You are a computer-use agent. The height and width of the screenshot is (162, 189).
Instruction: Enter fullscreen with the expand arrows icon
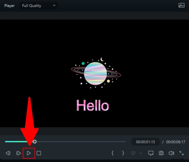[x=182, y=153]
